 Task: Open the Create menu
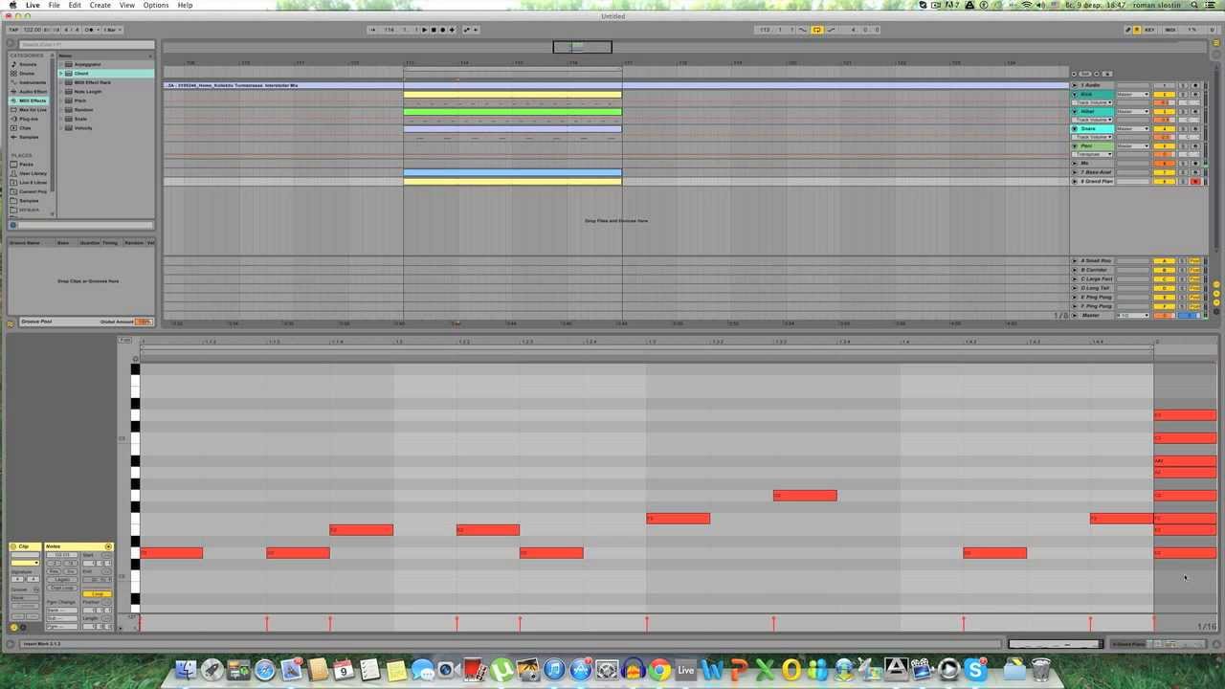click(x=100, y=5)
